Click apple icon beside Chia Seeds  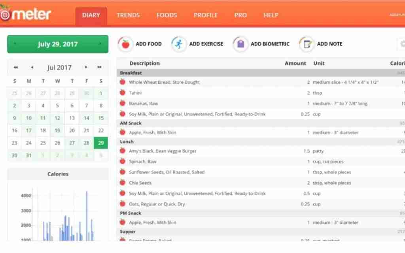click(x=123, y=183)
